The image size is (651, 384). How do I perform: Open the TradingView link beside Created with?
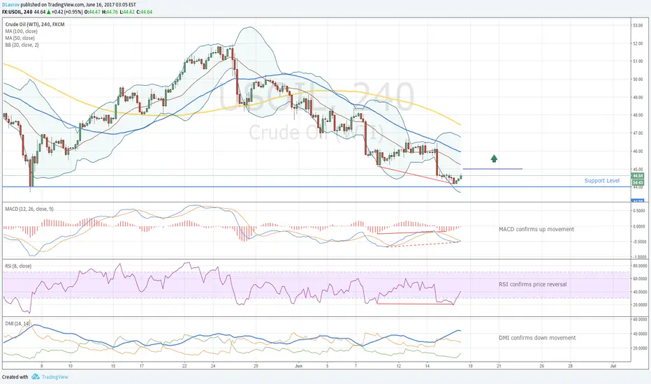coord(54,377)
